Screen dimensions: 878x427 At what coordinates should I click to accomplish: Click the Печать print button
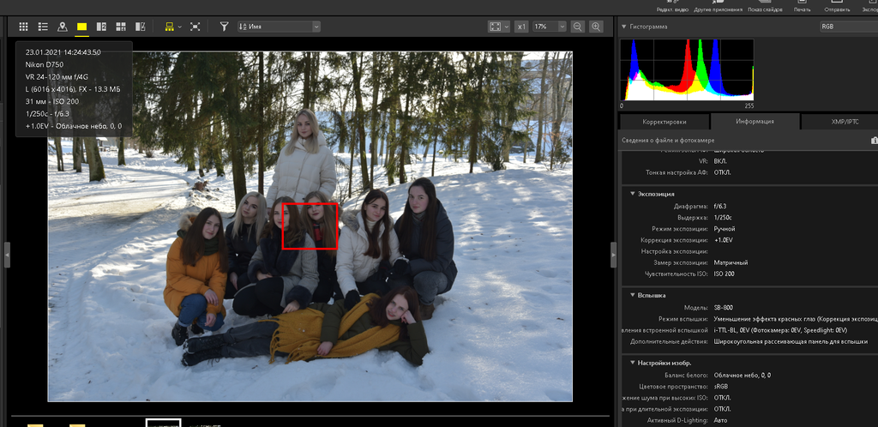(x=802, y=6)
